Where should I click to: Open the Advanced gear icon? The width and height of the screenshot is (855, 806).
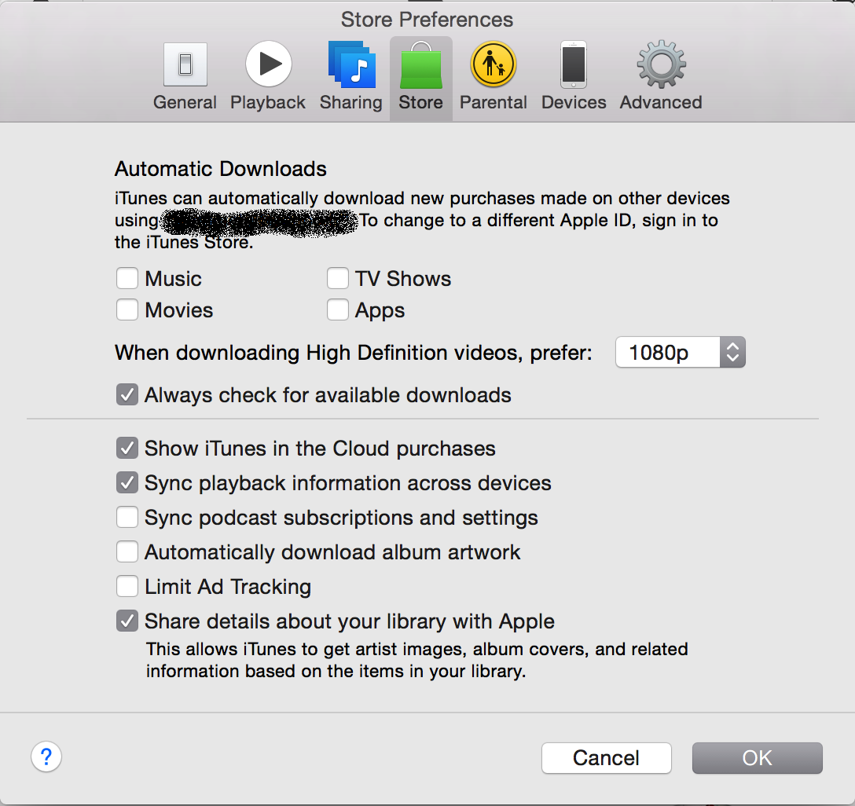662,64
